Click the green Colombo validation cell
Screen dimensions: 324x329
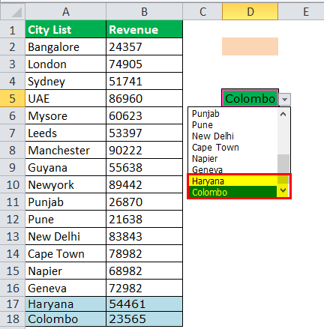[x=250, y=98]
